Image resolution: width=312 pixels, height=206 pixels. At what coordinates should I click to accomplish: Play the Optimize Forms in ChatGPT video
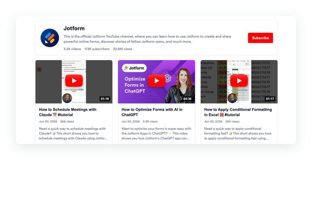click(156, 81)
